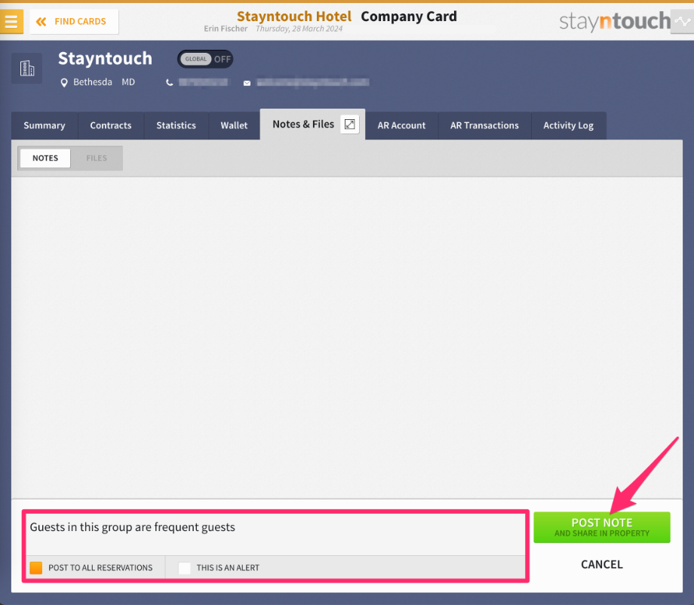The image size is (694, 605).
Task: Cancel the note entry
Action: coord(602,564)
